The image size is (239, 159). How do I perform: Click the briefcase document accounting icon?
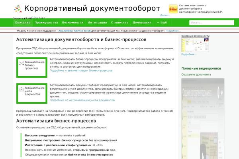22,89
